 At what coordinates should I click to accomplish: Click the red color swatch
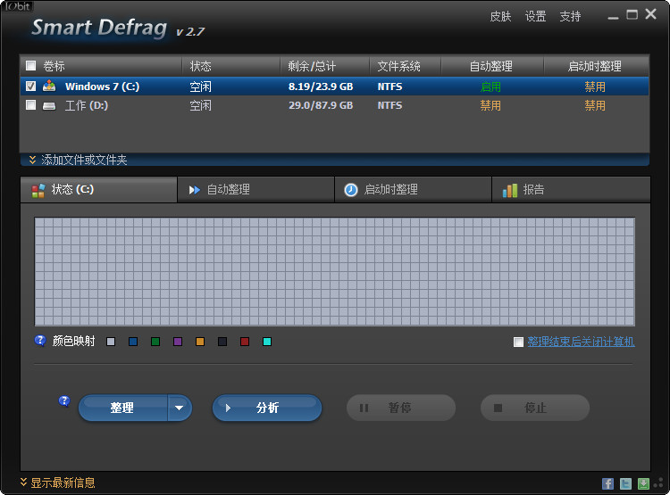(x=245, y=342)
